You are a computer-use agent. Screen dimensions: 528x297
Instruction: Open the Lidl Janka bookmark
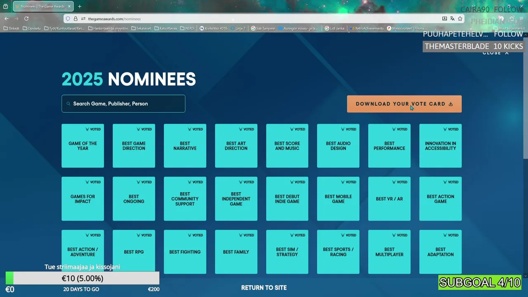335,28
